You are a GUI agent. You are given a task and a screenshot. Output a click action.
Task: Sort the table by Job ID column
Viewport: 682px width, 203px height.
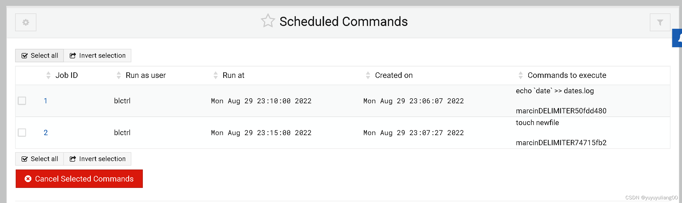[48, 75]
